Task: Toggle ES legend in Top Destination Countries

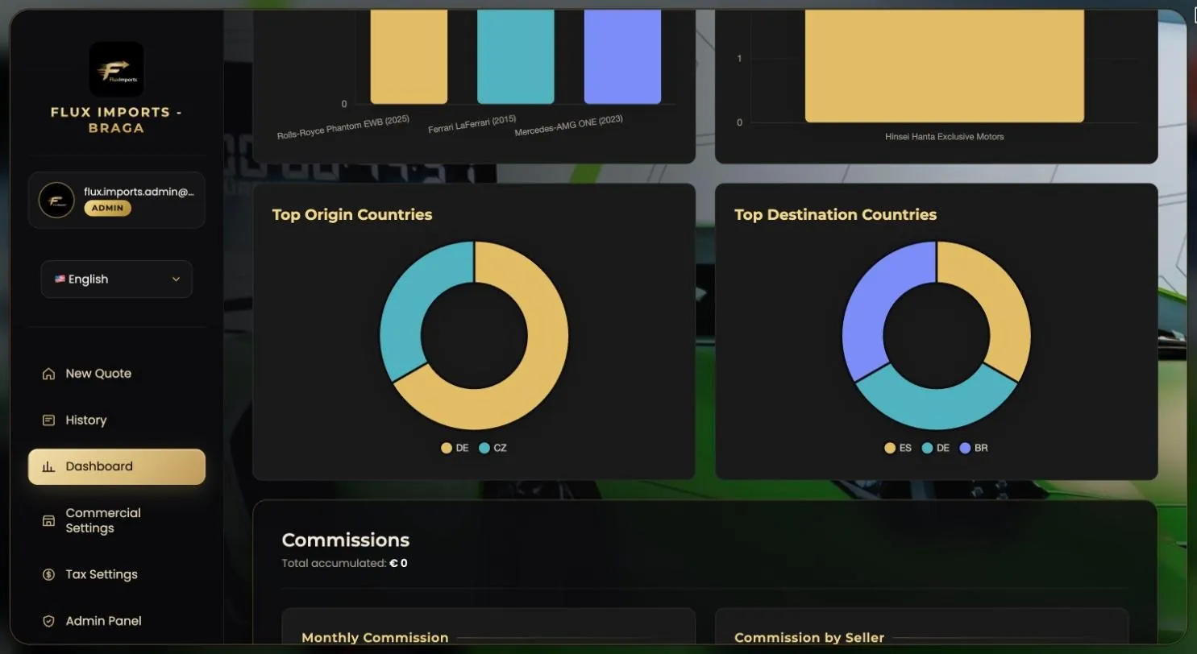Action: 898,448
